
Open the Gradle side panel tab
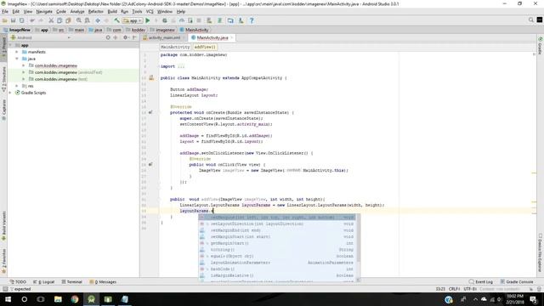(x=541, y=45)
